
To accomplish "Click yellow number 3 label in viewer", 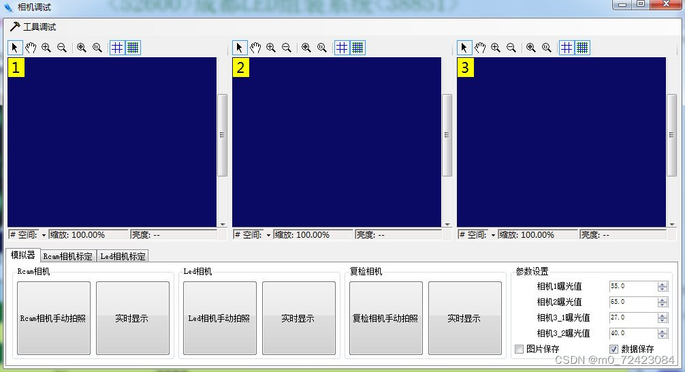I will [465, 67].
